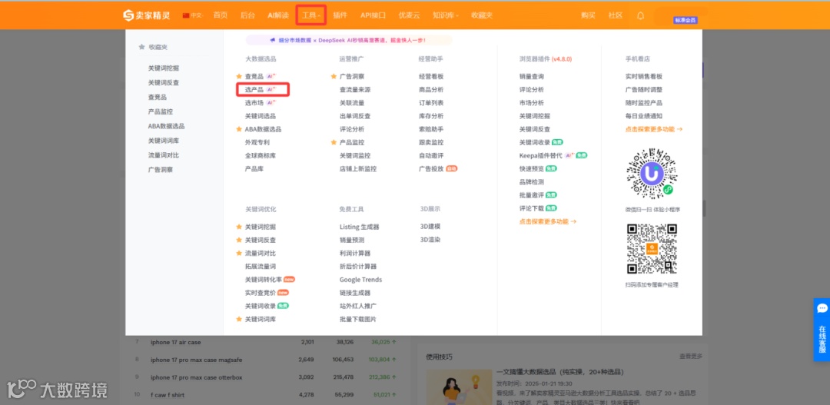830x405 pixels.
Task: Open the 中文 language dropdown
Action: [x=197, y=15]
